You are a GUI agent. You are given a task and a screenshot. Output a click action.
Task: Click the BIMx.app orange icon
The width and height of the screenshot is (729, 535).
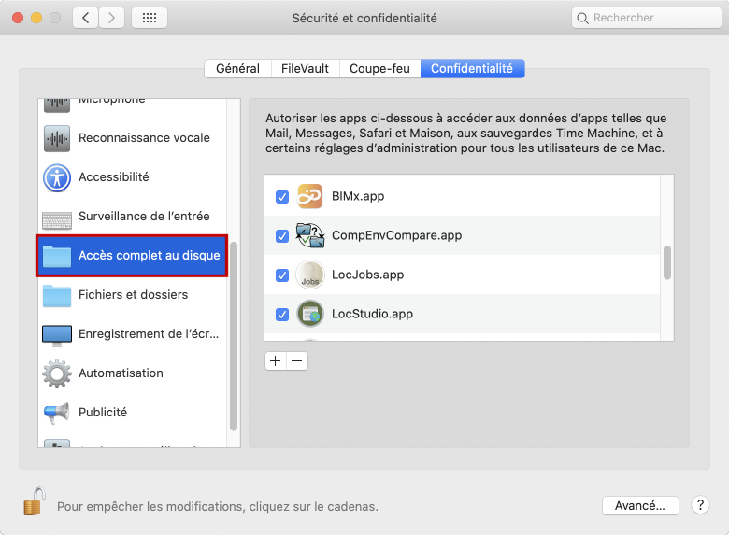click(310, 196)
